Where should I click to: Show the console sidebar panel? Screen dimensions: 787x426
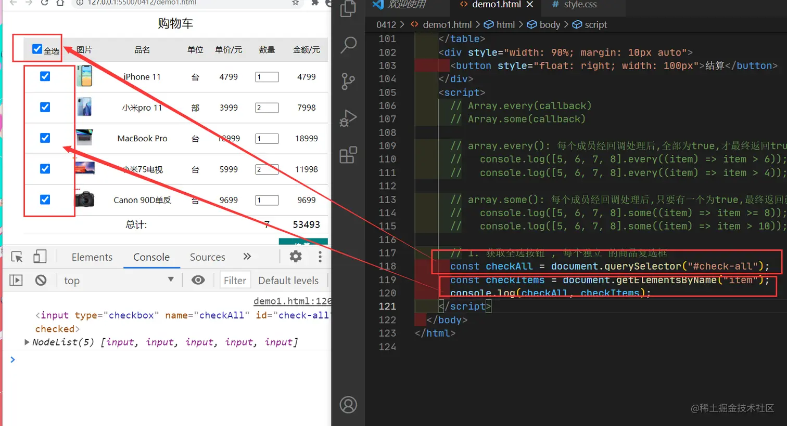[x=16, y=280]
